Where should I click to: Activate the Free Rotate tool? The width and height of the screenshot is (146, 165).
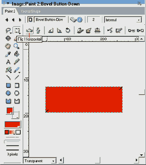click(68, 30)
